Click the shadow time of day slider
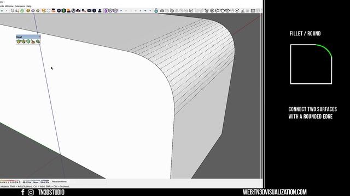The width and height of the screenshot is (350, 196). click(36, 181)
